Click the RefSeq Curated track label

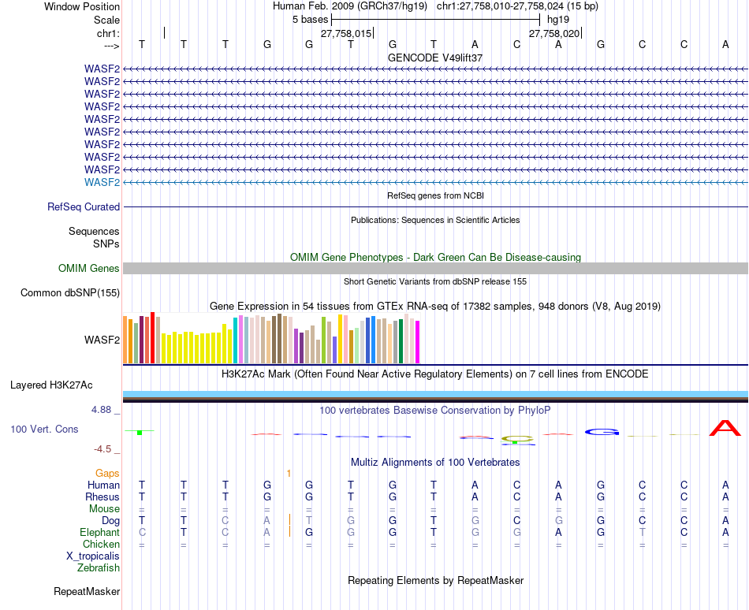click(84, 206)
